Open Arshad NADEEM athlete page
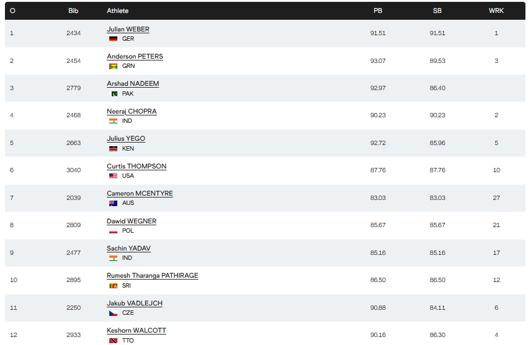This screenshot has height=345, width=531. pyautogui.click(x=133, y=83)
